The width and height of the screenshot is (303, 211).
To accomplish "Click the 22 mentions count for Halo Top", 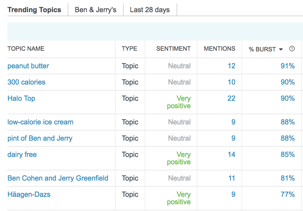I will point(231,98).
